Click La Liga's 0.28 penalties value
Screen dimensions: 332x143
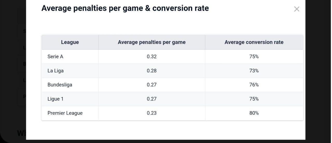pyautogui.click(x=151, y=71)
